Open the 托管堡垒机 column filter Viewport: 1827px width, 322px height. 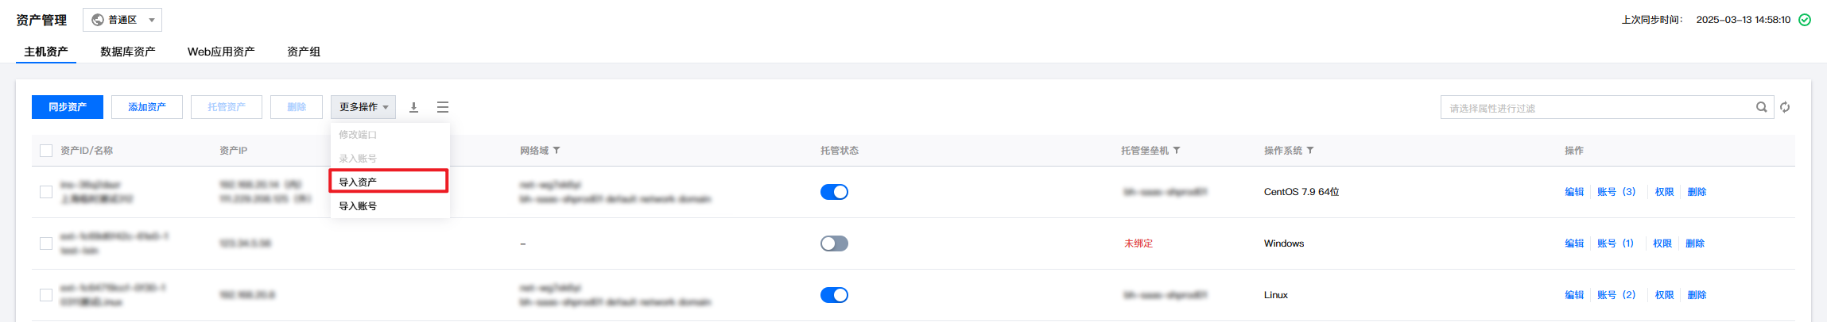[x=1177, y=151]
